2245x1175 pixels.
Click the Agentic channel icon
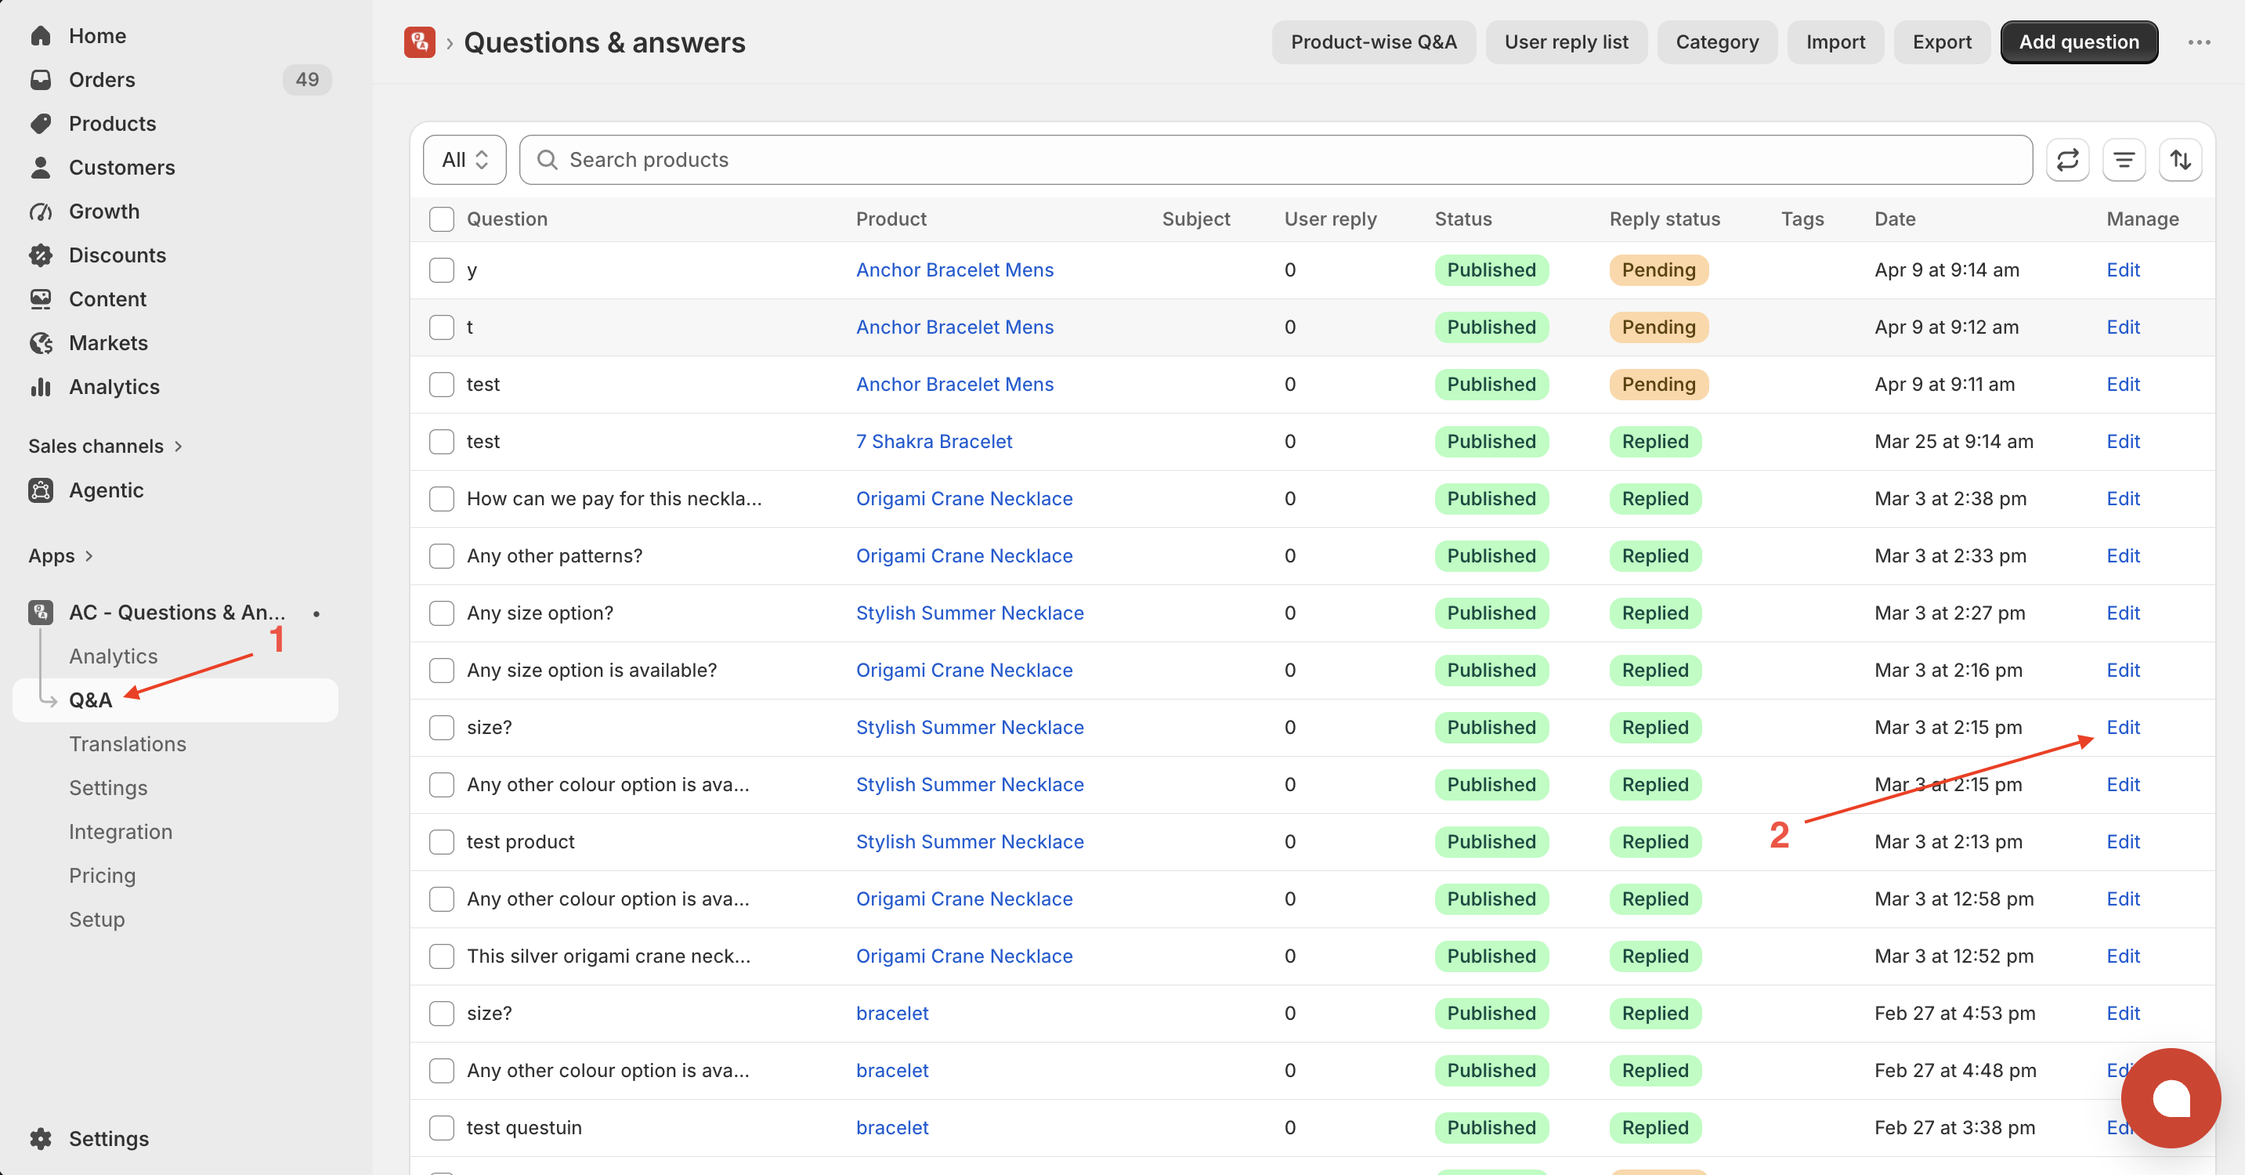(40, 490)
